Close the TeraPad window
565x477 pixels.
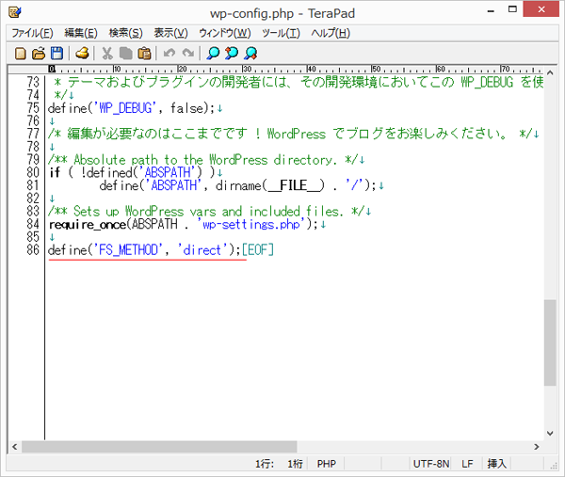coord(541,9)
